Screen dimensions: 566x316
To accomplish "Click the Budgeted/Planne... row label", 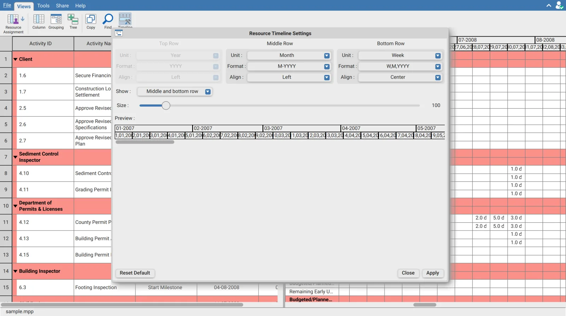I will click(311, 299).
